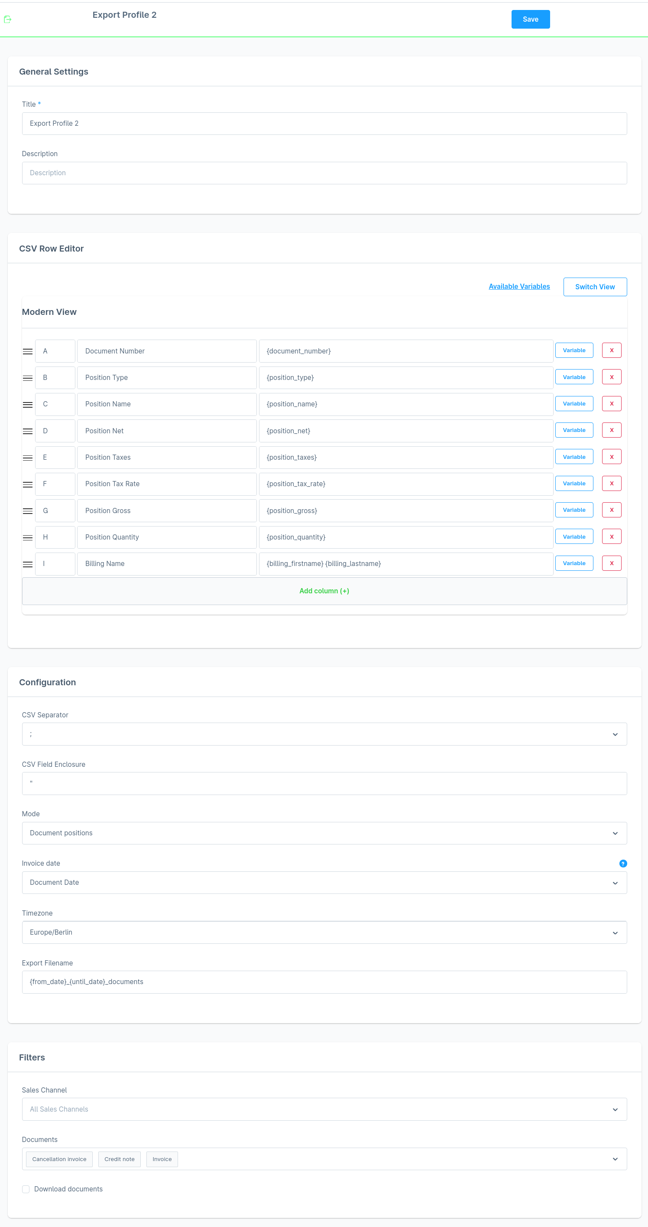Edit the billing firstname lastname value field

(x=406, y=564)
